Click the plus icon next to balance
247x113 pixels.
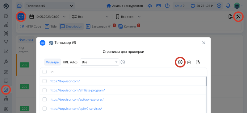[219, 6]
